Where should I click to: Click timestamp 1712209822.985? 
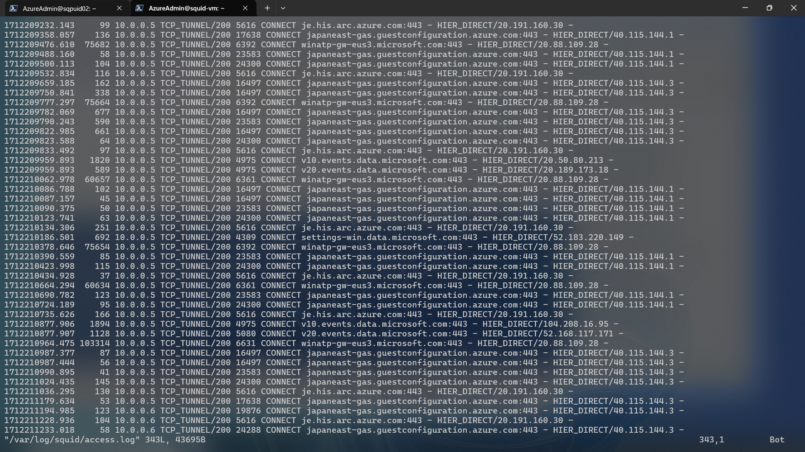(39, 132)
